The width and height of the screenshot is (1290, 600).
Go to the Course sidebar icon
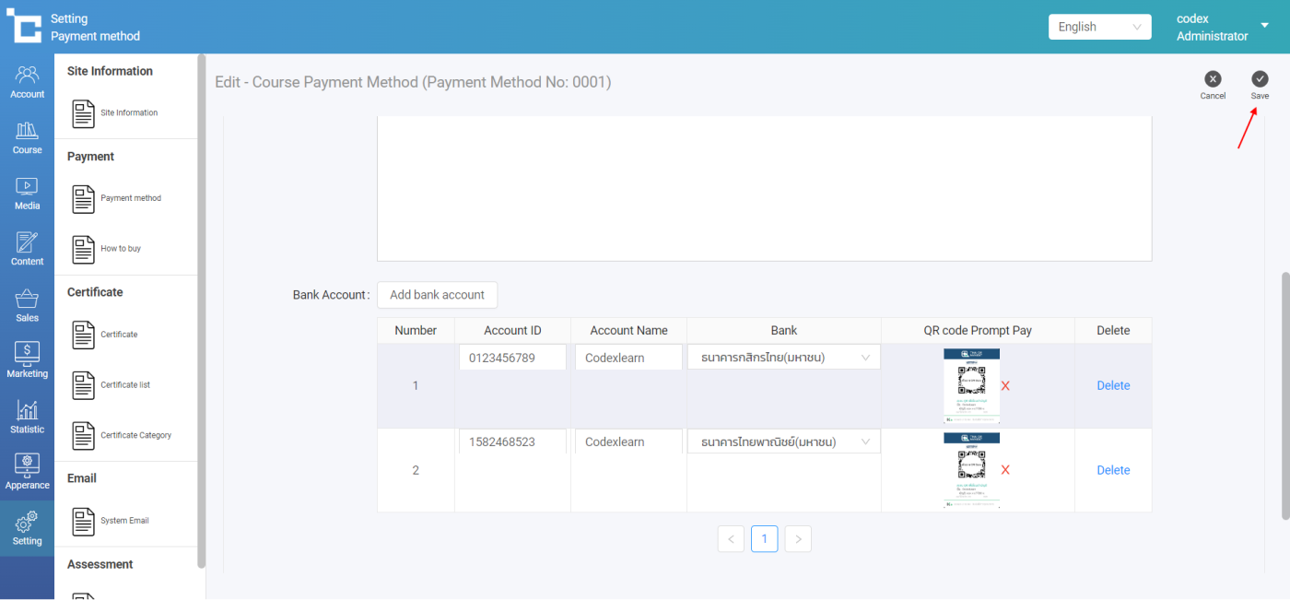(x=27, y=137)
